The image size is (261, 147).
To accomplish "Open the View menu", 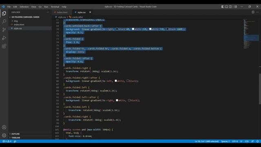I will (33, 7).
